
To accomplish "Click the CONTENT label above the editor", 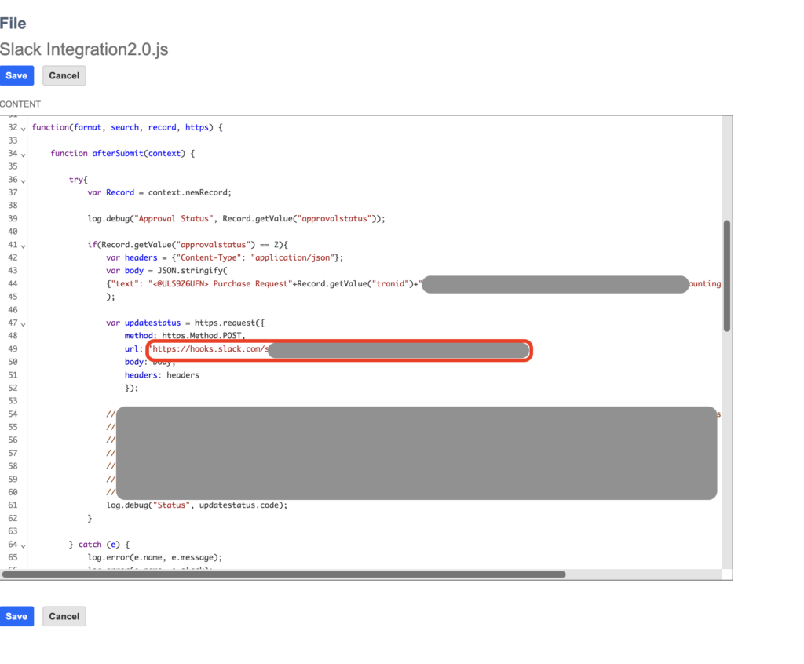I will [20, 104].
